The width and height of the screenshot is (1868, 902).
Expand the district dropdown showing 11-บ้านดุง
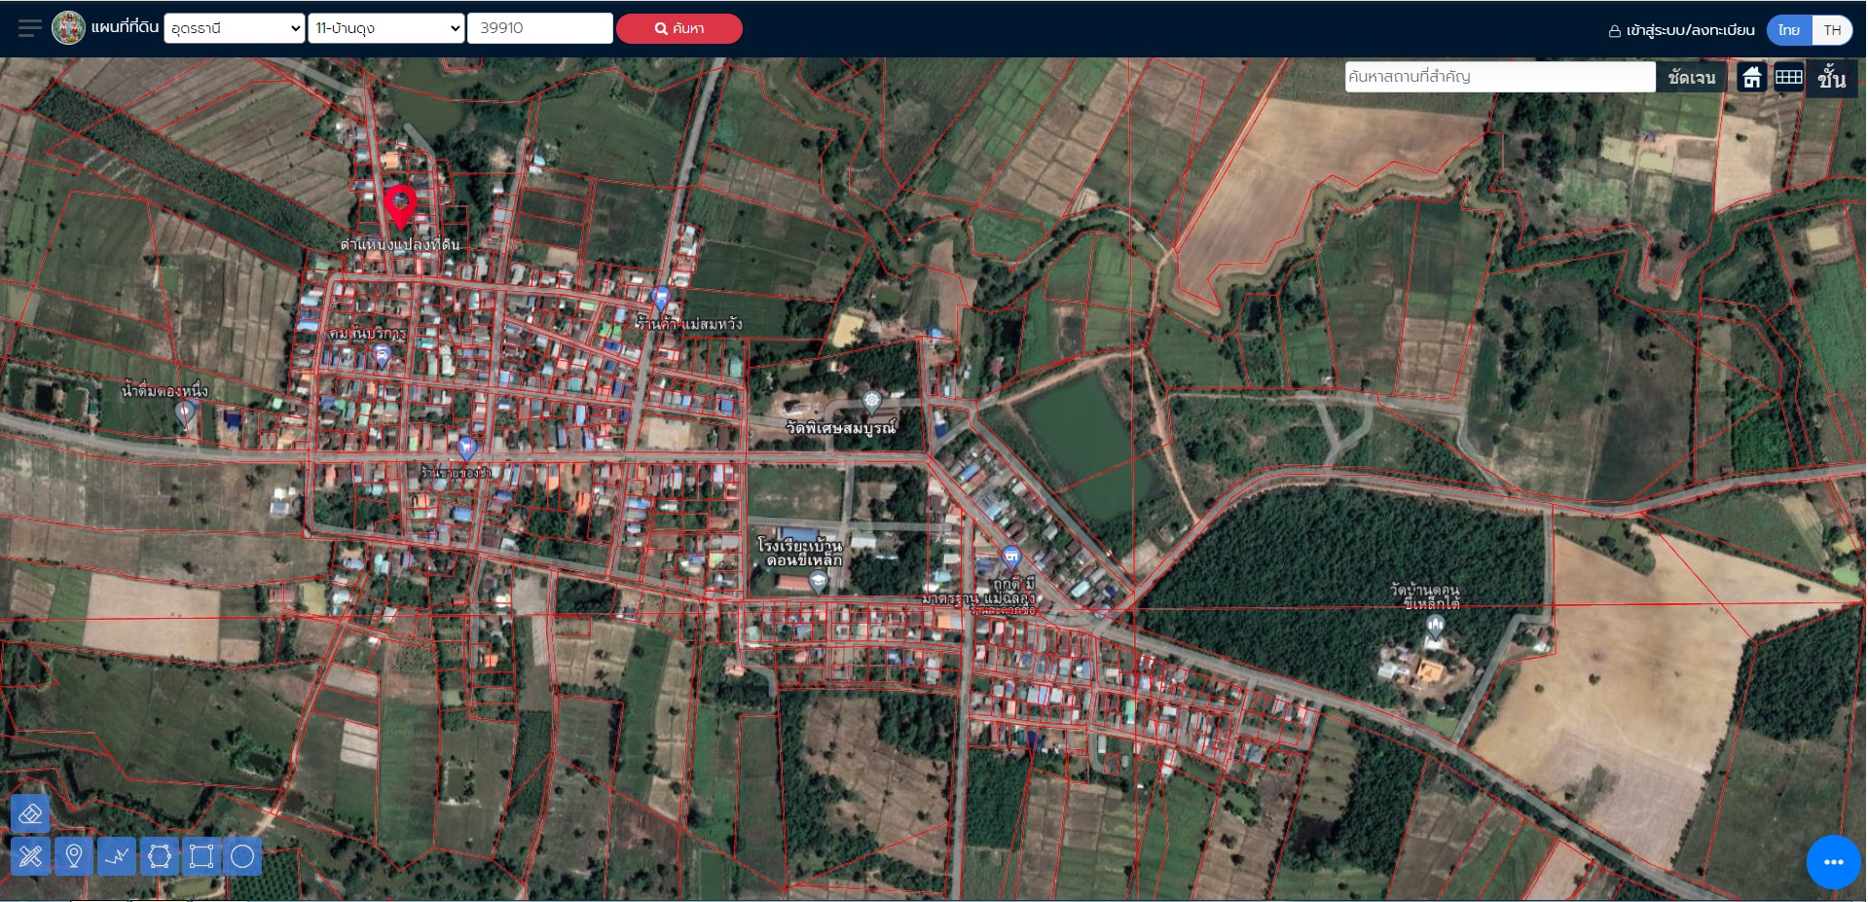[386, 28]
